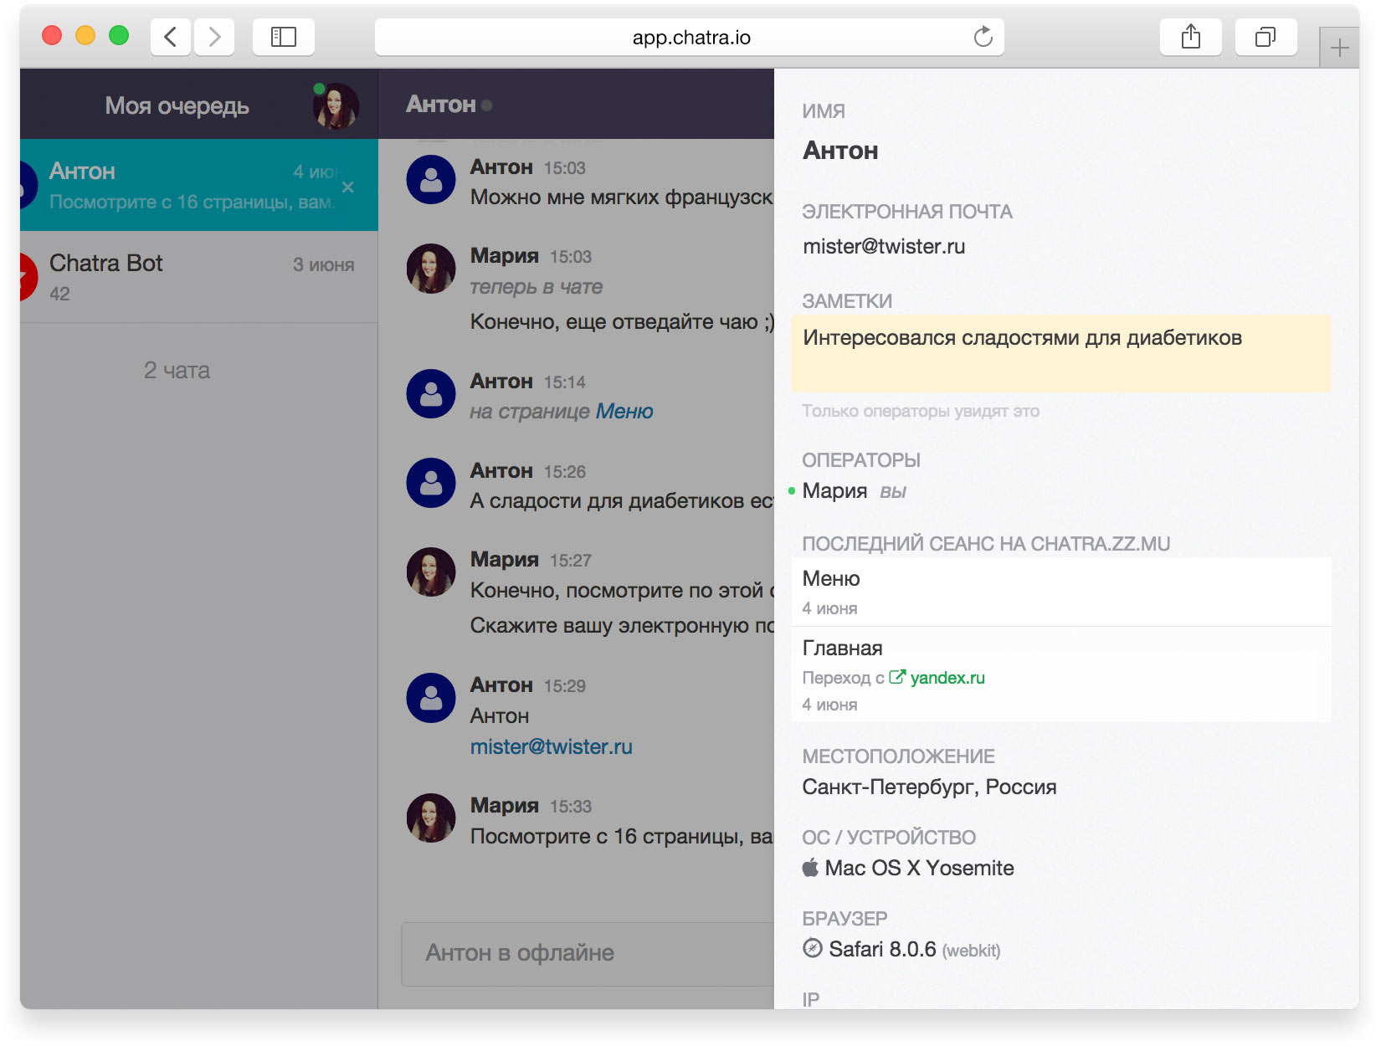Open the Chatra Bot conversation
This screenshot has width=1381, height=1046.
point(199,277)
